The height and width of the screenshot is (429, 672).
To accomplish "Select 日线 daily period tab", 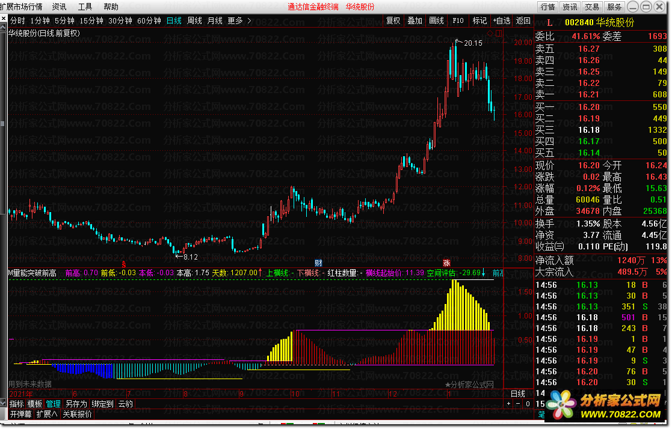I will point(174,20).
